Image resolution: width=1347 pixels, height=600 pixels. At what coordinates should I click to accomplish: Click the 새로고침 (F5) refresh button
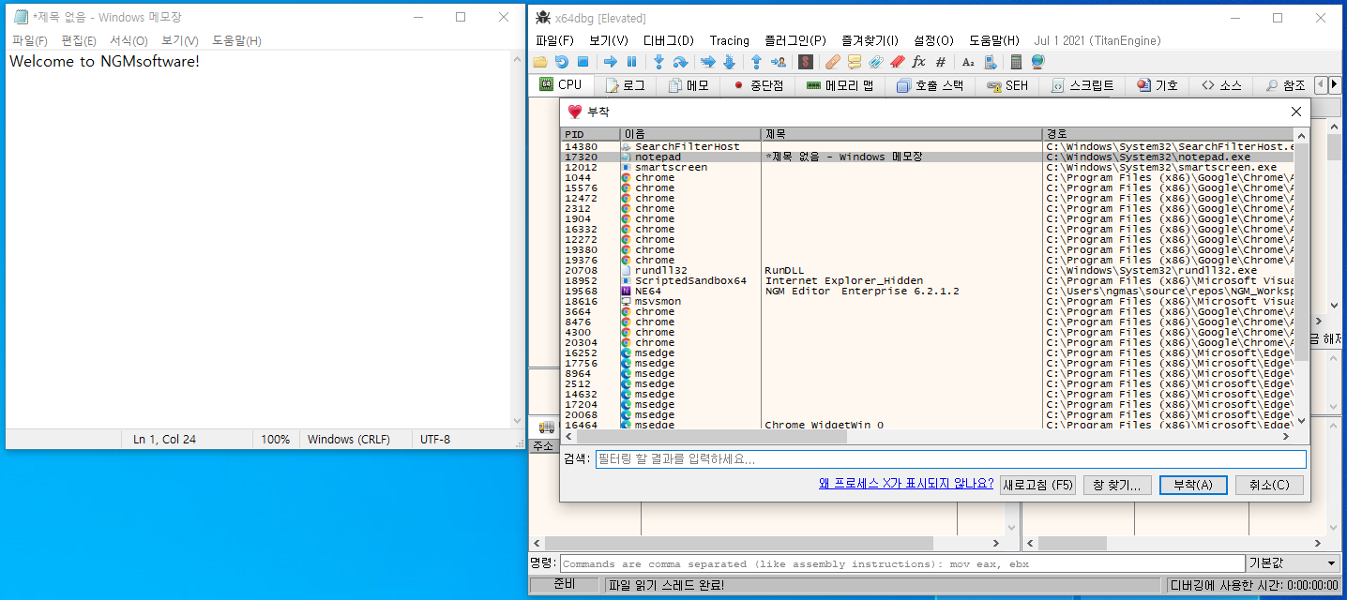(x=1037, y=485)
